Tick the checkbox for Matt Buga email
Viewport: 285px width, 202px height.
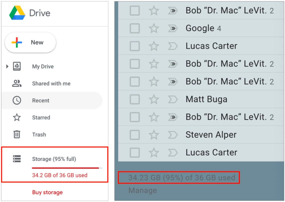135,99
